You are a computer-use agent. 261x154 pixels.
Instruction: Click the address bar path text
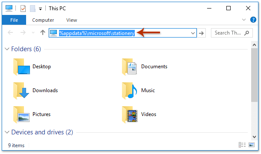click(x=97, y=33)
